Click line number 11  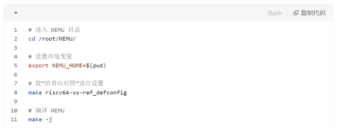coord(14,119)
